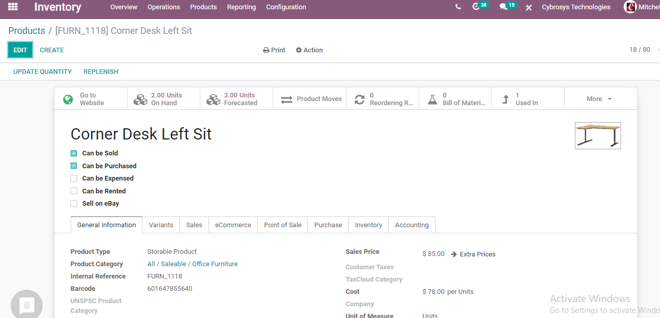
Task: Click the REPLENISH button
Action: pyautogui.click(x=101, y=72)
